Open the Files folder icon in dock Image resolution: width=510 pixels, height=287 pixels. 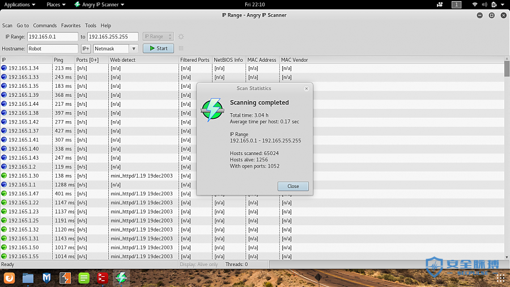(x=28, y=278)
